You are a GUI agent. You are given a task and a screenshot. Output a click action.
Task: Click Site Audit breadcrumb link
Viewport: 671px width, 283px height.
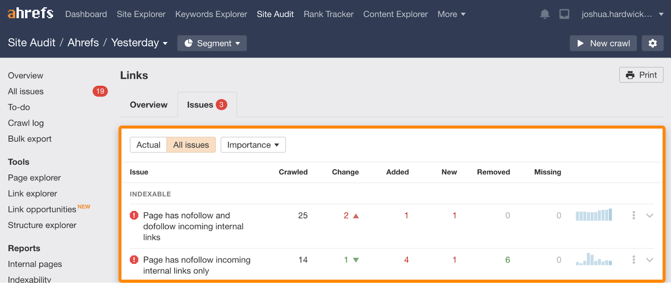pos(31,43)
